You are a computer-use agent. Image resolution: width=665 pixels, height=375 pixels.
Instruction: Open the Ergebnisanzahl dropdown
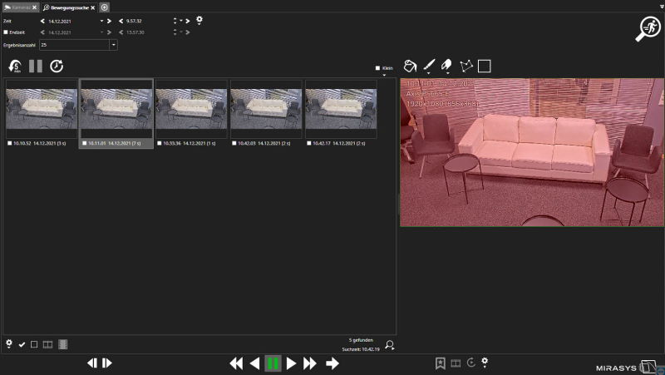coord(113,44)
